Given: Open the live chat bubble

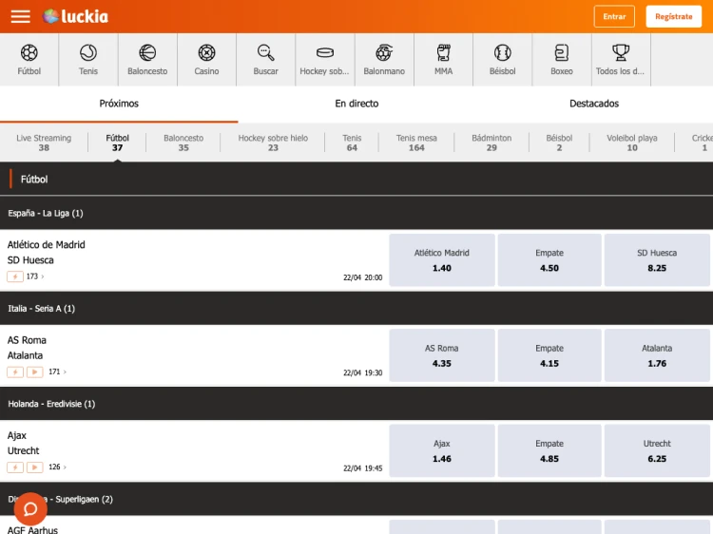Looking at the screenshot, I should (30, 508).
